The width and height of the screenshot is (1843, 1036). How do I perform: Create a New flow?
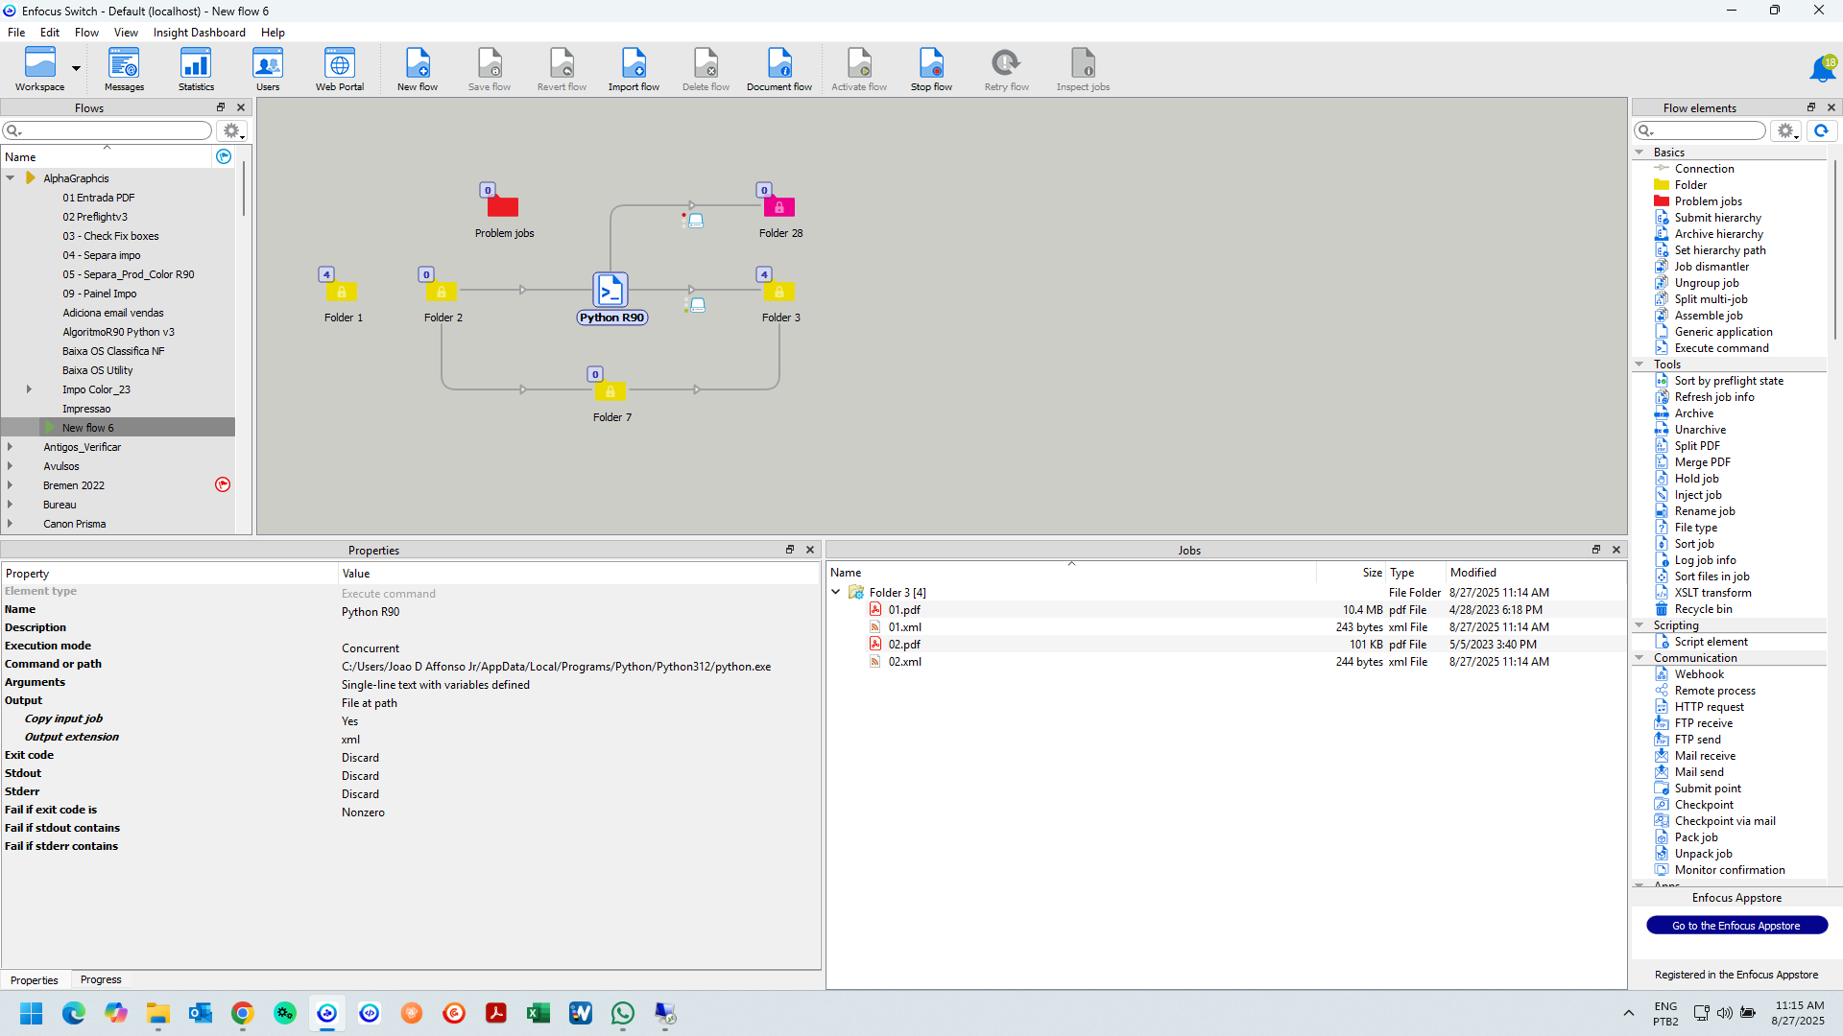[418, 69]
